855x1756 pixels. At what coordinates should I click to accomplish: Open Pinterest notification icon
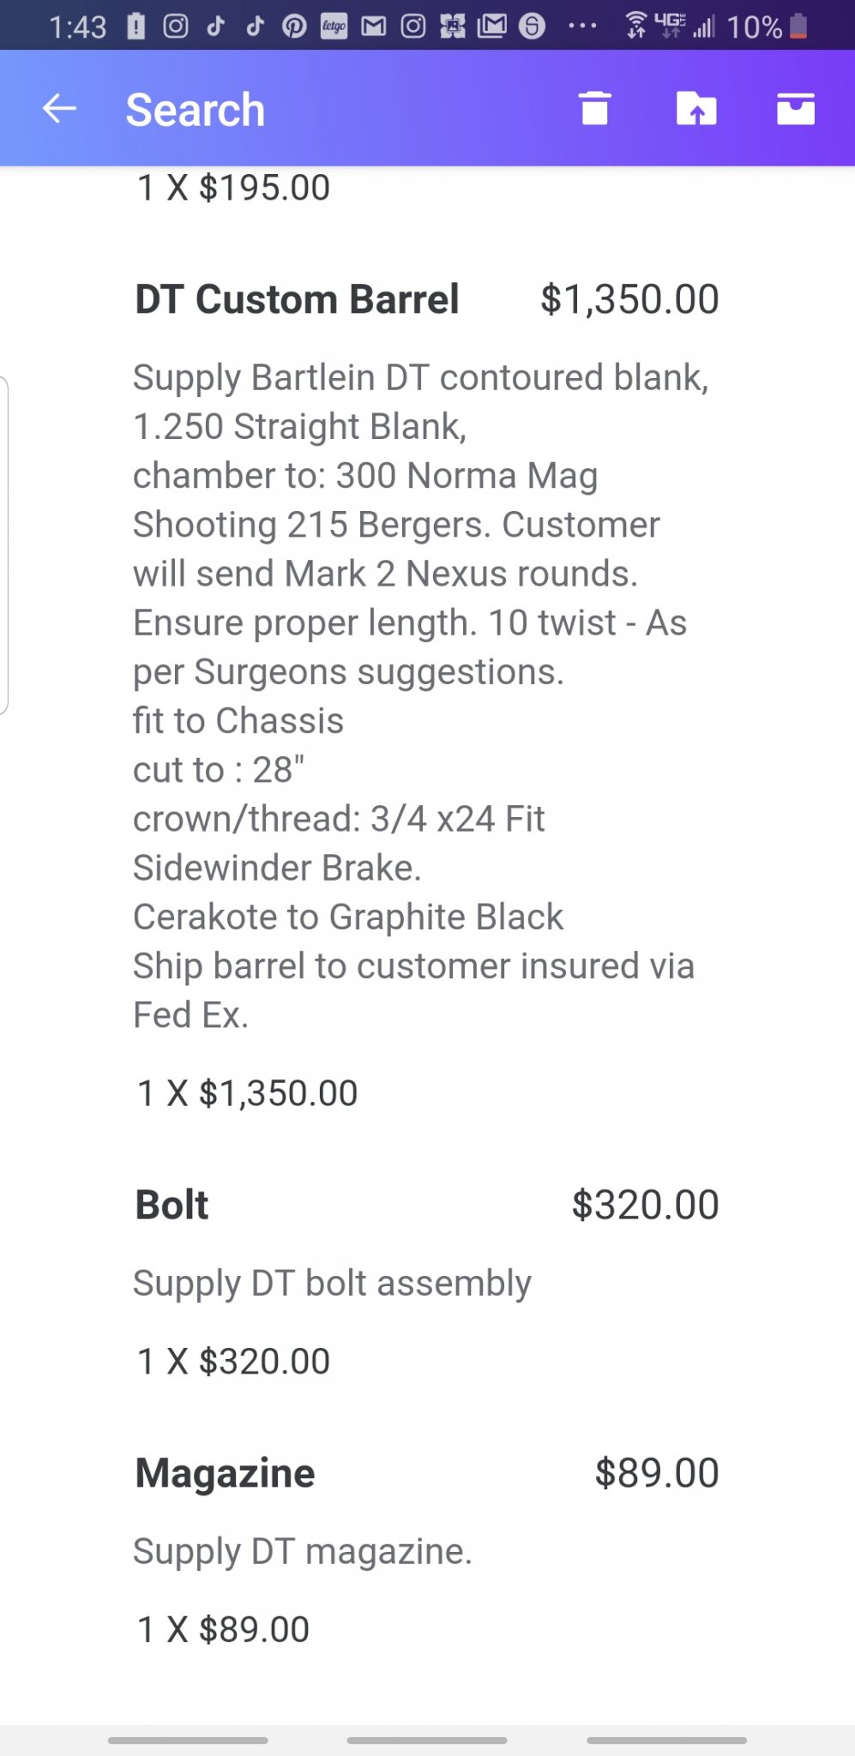(x=294, y=27)
